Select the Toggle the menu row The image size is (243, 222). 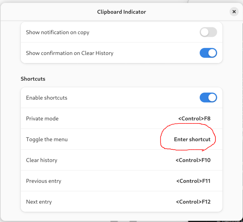121,139
